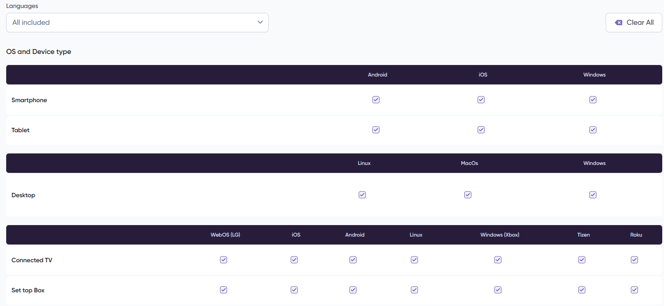The width and height of the screenshot is (664, 306).
Task: Uncheck Connected TV WebOS (LG) checkbox
Action: [x=224, y=260]
